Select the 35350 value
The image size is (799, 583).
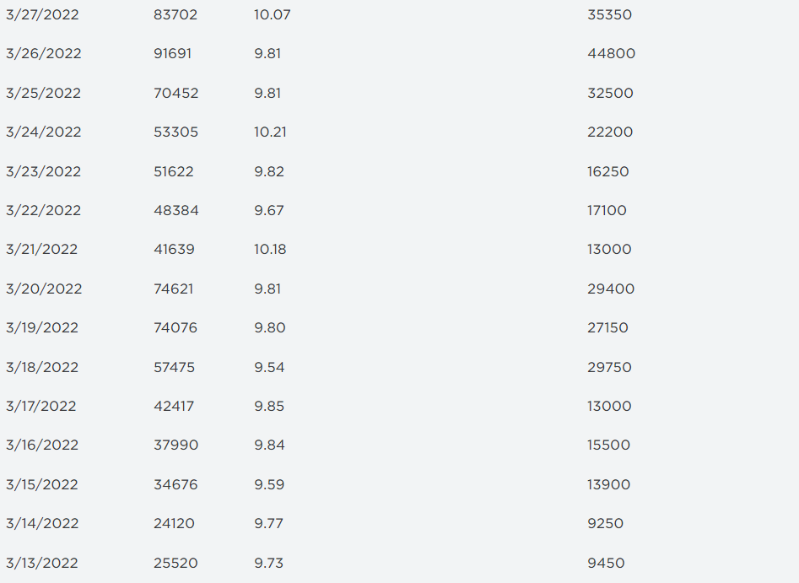click(x=609, y=15)
